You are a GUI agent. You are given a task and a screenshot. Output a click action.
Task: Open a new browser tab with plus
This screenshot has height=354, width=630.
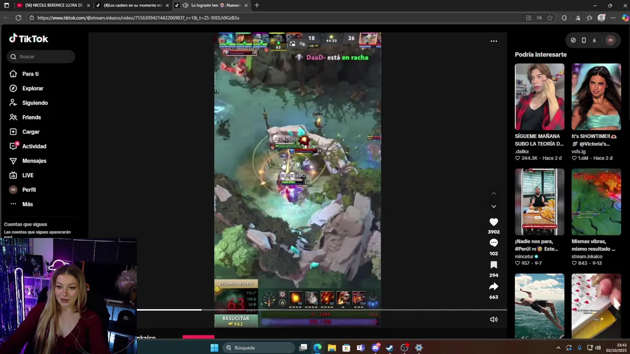pos(257,5)
